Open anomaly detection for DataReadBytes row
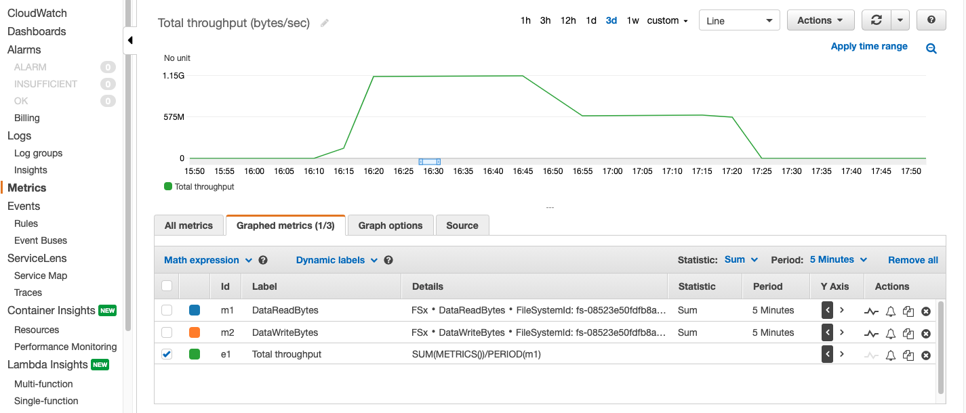This screenshot has width=966, height=413. [x=872, y=311]
